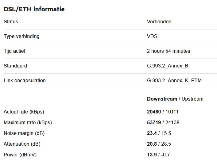Select the 20480 downstream actual rate
The image size is (217, 161).
point(154,112)
